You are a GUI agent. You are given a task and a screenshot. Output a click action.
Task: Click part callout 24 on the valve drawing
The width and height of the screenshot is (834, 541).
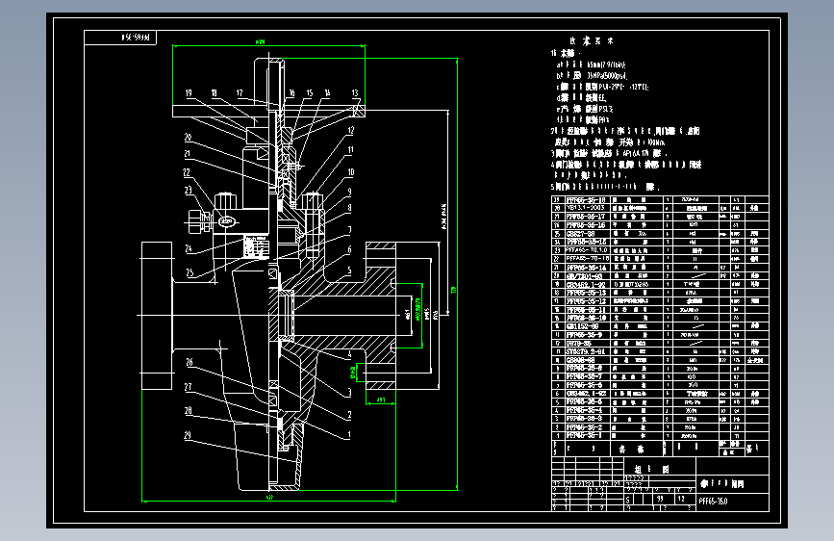[x=189, y=248]
